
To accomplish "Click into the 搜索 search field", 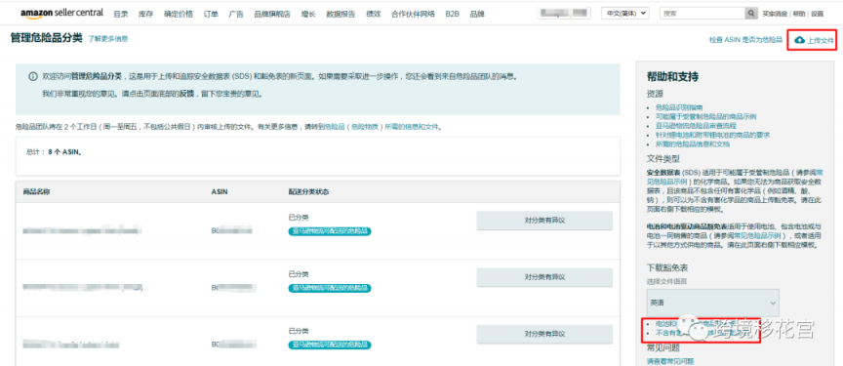I will [702, 14].
